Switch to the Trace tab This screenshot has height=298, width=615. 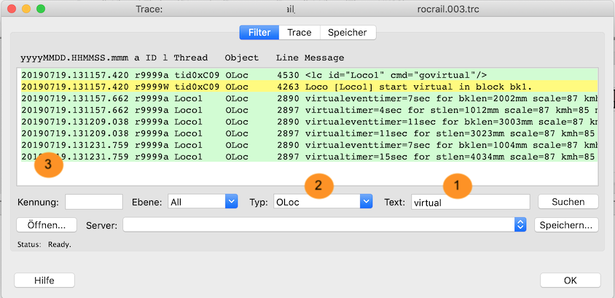pos(299,33)
